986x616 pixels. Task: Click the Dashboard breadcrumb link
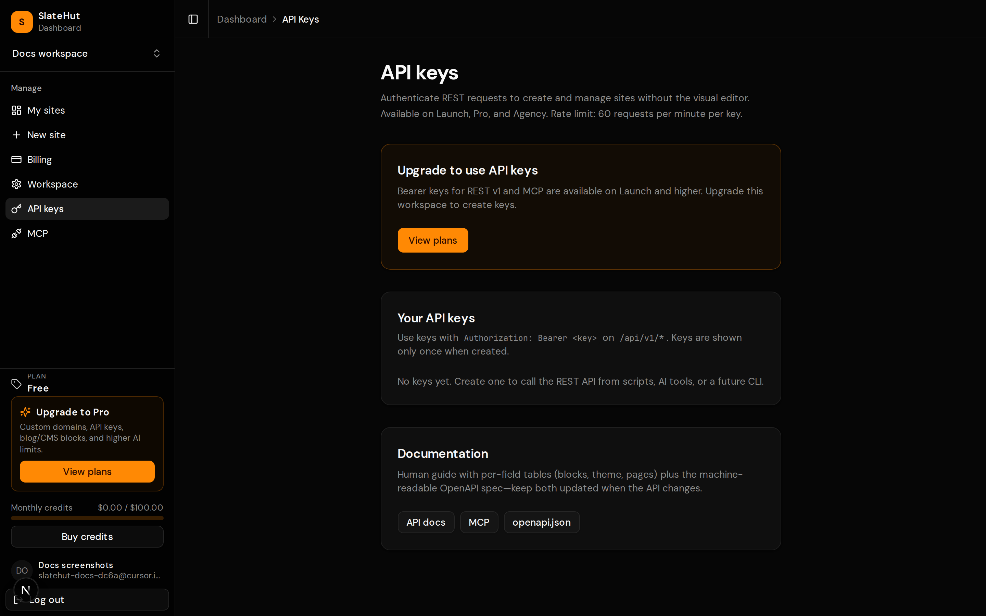tap(242, 19)
